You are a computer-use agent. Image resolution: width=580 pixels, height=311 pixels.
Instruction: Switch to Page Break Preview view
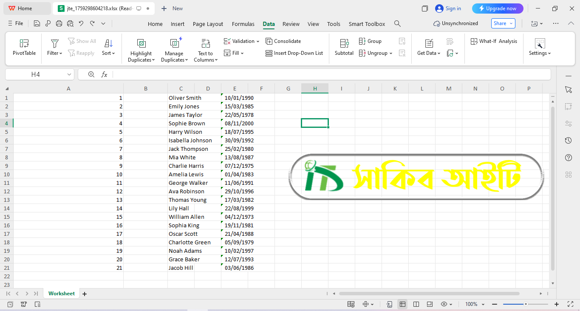tap(416, 304)
